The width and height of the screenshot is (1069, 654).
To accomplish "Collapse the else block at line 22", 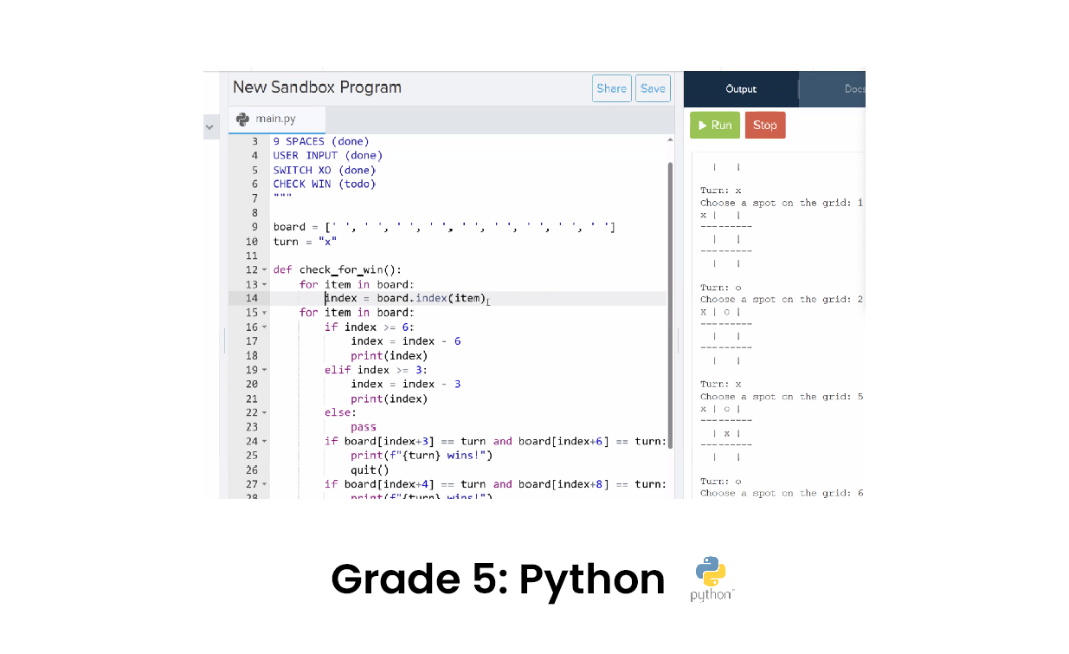I will (x=264, y=412).
